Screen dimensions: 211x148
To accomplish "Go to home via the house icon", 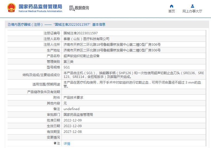I will coord(172,6).
